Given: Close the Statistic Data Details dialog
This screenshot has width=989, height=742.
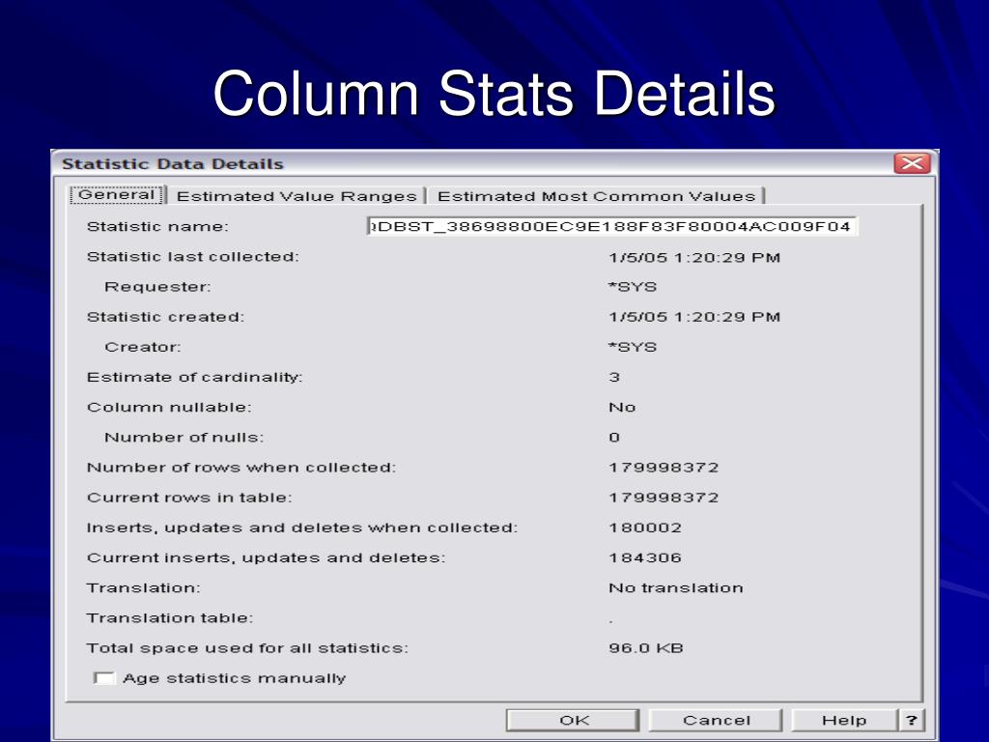Looking at the screenshot, I should (x=912, y=163).
